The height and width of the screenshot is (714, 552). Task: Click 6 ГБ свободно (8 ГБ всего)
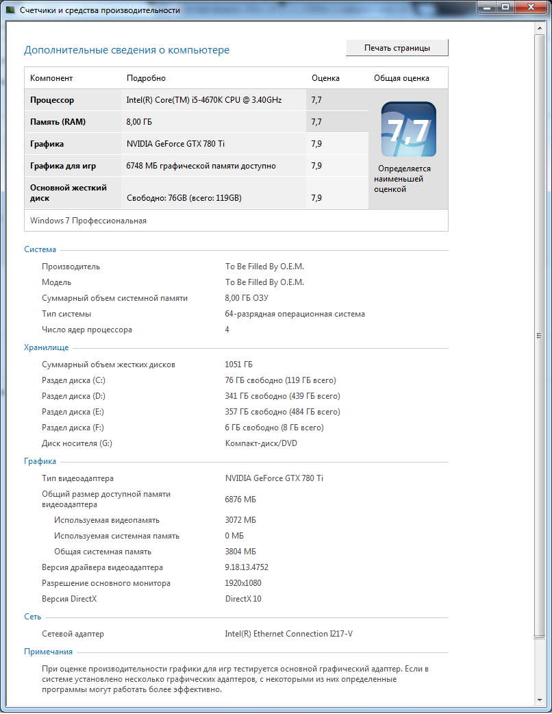point(275,428)
